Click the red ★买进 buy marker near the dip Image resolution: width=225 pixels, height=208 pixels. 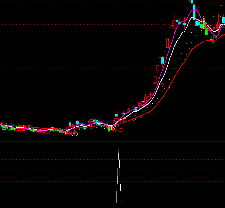(x=118, y=130)
